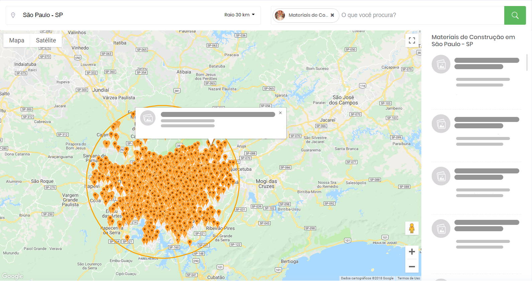Click the Bertioga label on the map
This screenshot has width=532, height=281.
(290, 261)
